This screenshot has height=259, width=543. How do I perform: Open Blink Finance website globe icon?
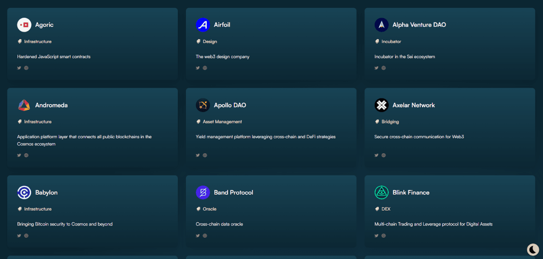[x=384, y=235]
